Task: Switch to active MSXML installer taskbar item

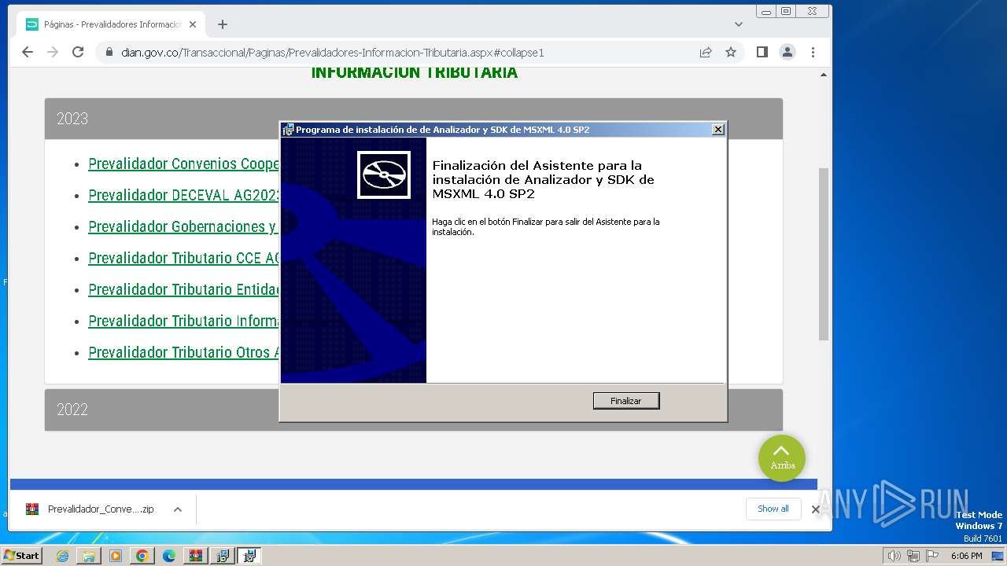Action: (x=249, y=556)
